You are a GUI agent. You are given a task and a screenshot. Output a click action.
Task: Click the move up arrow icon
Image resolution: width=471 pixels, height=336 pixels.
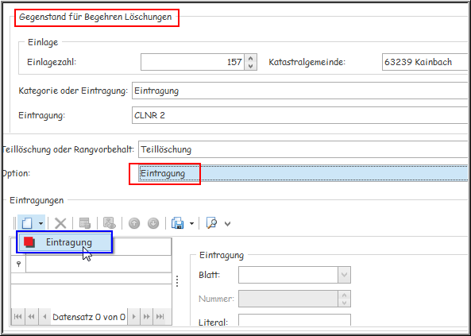pos(134,223)
